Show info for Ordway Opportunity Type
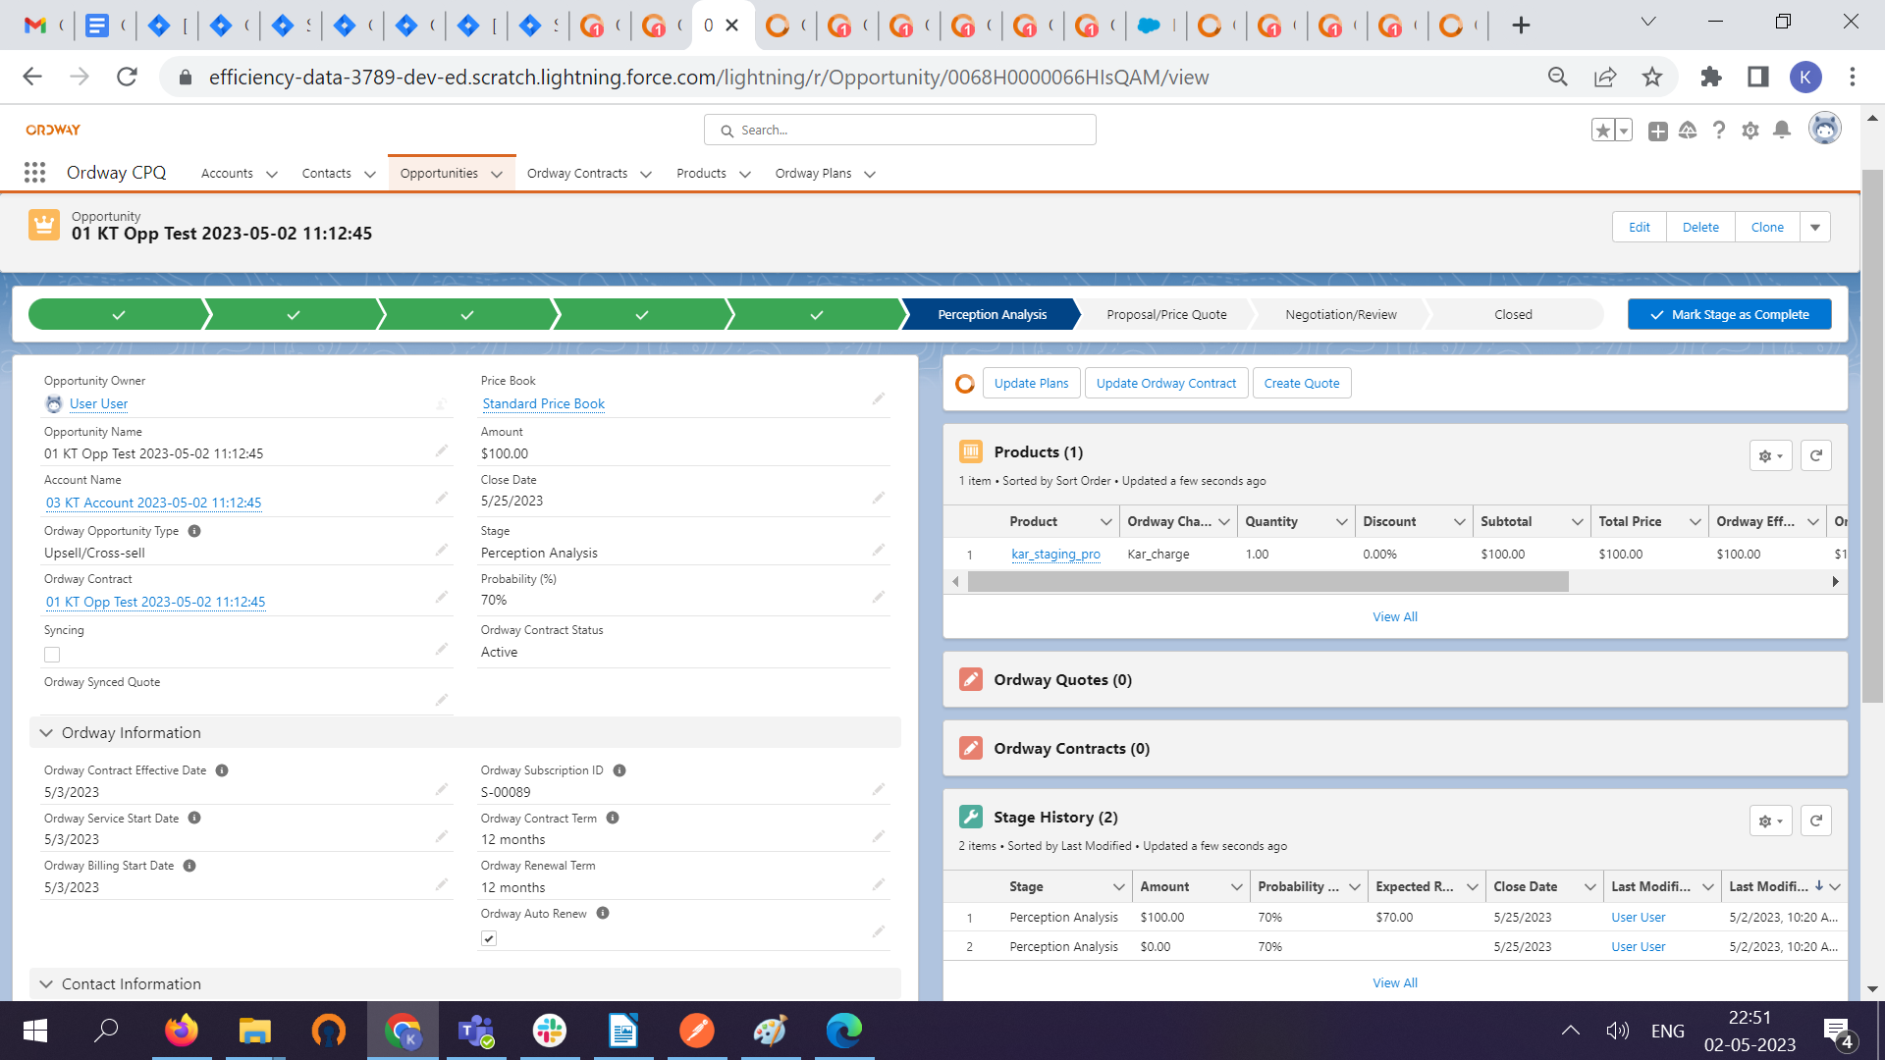This screenshot has width=1885, height=1060. (194, 531)
